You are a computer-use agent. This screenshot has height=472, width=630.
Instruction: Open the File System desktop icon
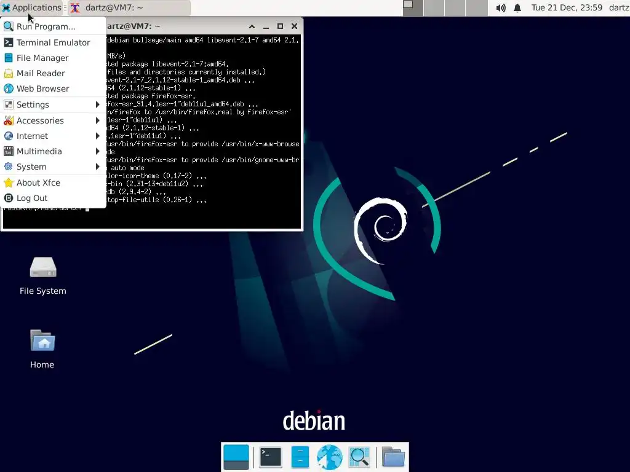[43, 276]
